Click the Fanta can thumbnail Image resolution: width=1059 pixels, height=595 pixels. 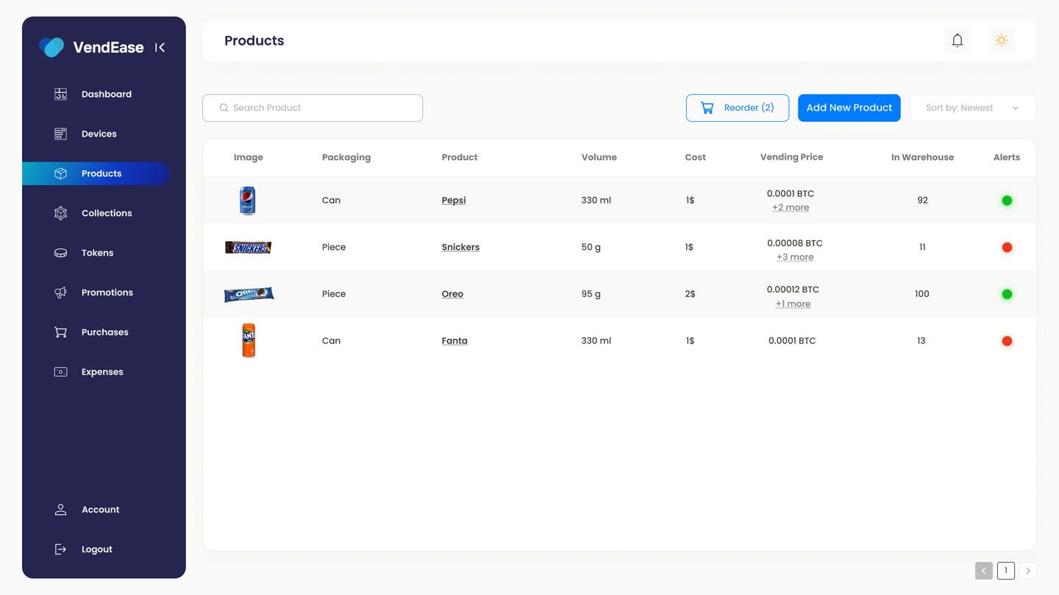pos(249,341)
